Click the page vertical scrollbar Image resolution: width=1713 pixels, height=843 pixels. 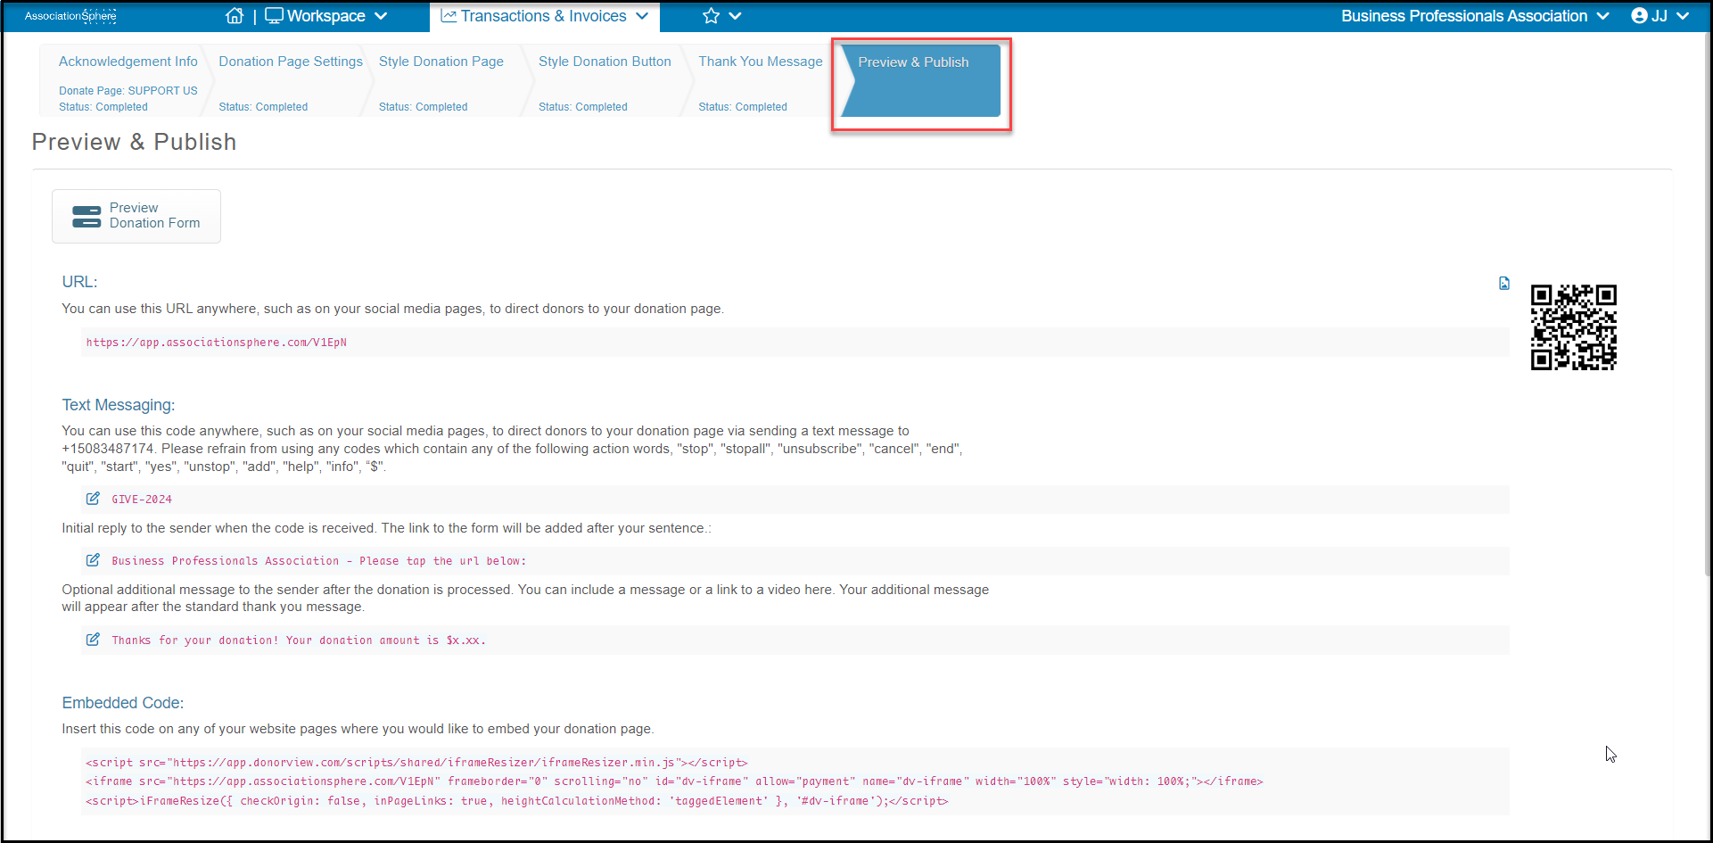pos(1707,303)
